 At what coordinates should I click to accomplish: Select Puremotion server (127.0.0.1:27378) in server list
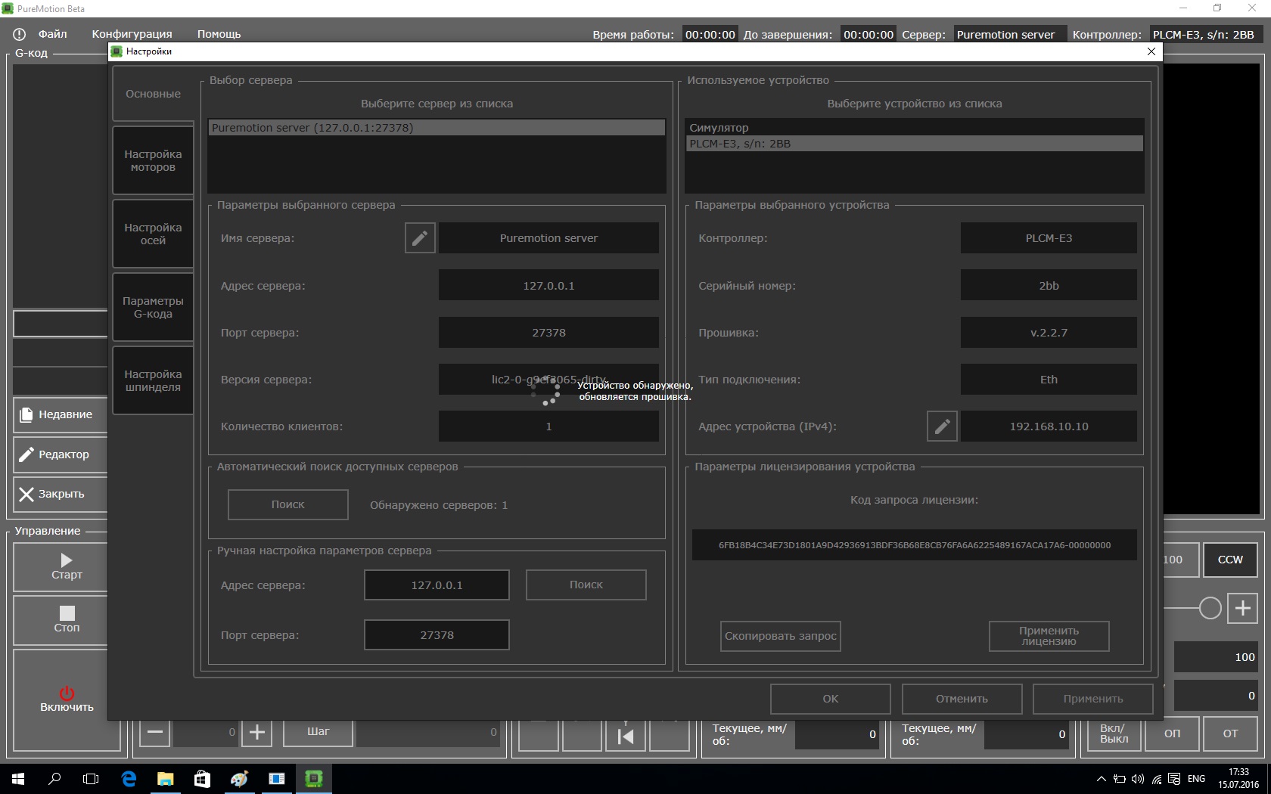(437, 128)
